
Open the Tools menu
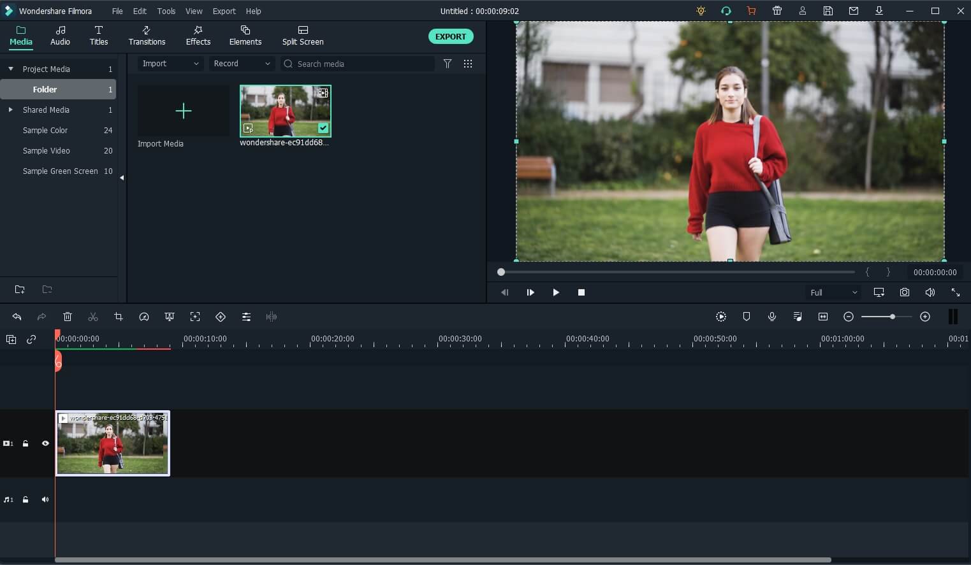(166, 11)
